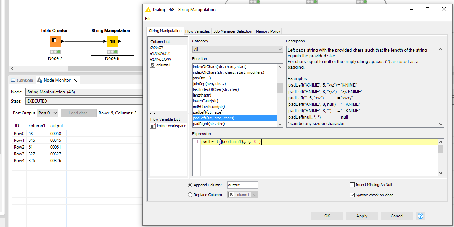The image size is (454, 227).
Task: Select the Table Creator node icon
Action: tap(55, 41)
